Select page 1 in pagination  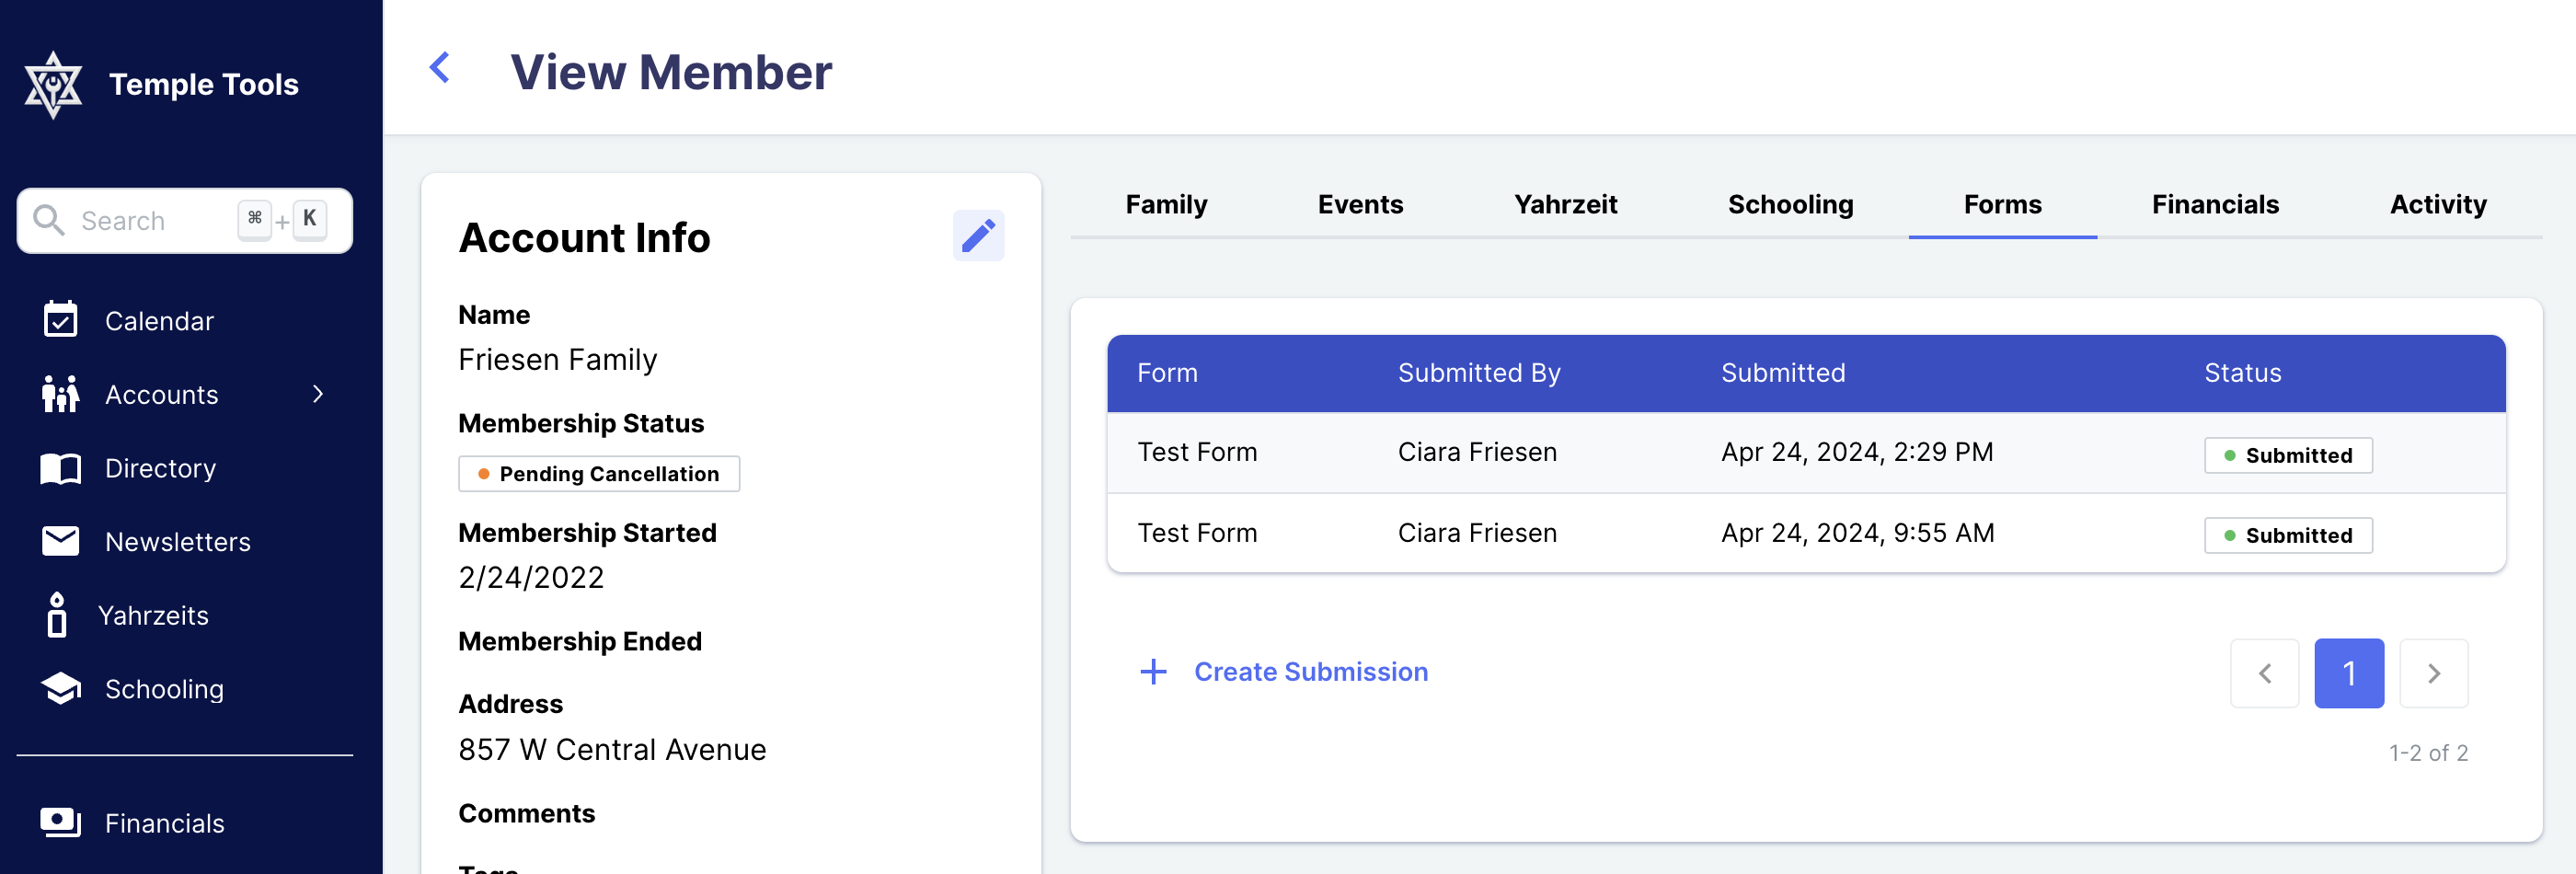[2349, 673]
